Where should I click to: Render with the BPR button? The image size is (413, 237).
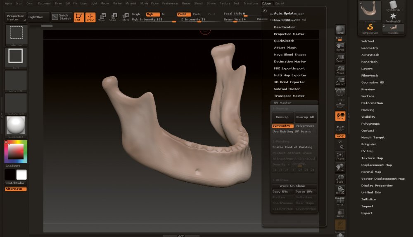point(340,30)
